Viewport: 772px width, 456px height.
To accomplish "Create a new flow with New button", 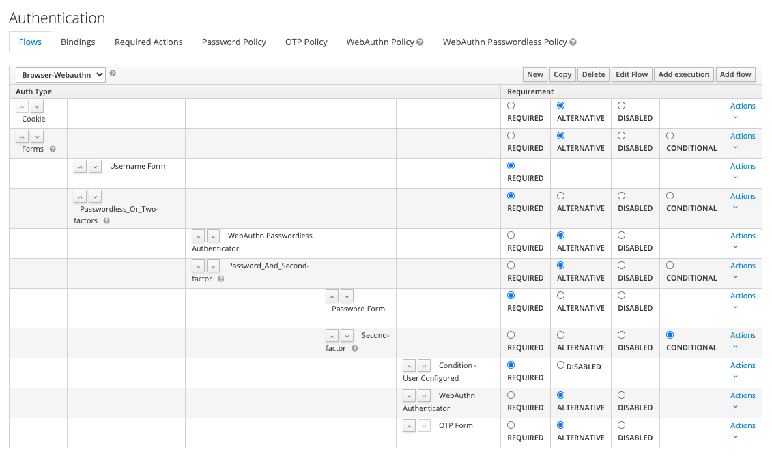I will 534,74.
